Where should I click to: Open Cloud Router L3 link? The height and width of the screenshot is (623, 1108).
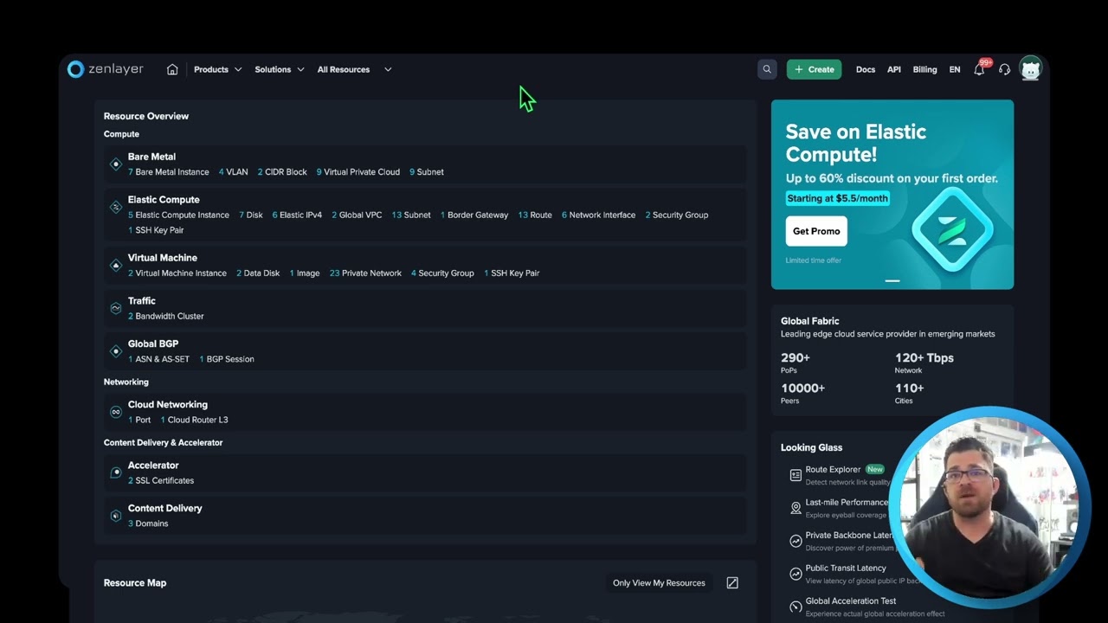tap(194, 420)
